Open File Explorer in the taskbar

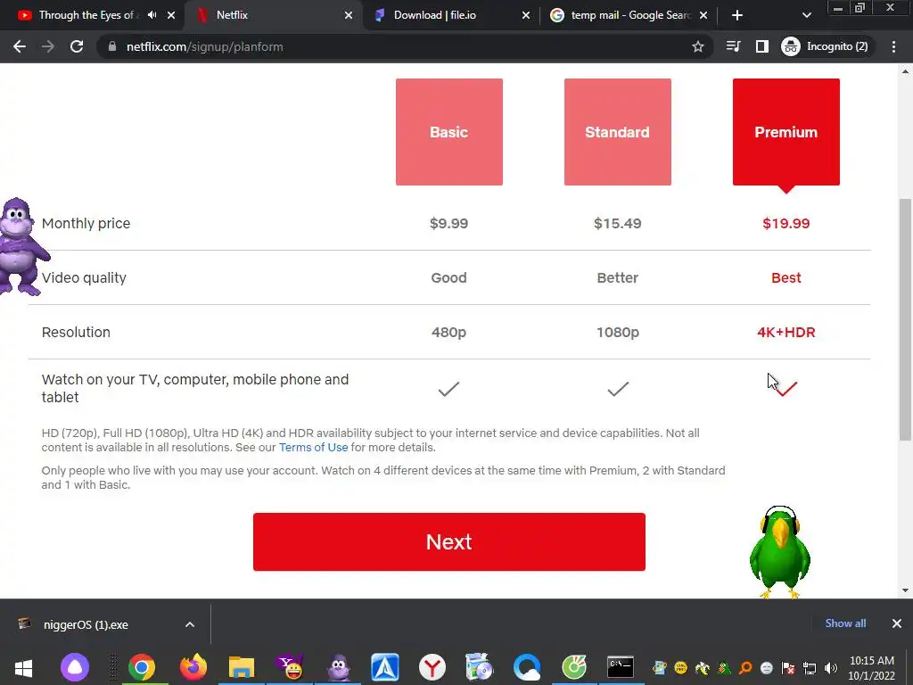pyautogui.click(x=241, y=667)
